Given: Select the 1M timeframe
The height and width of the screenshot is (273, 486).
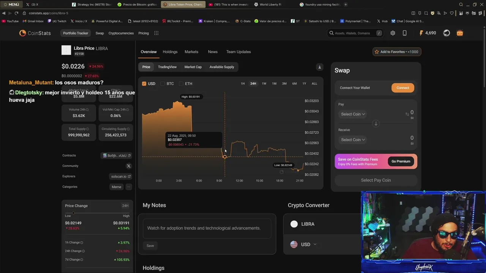Looking at the screenshot, I should point(274,83).
